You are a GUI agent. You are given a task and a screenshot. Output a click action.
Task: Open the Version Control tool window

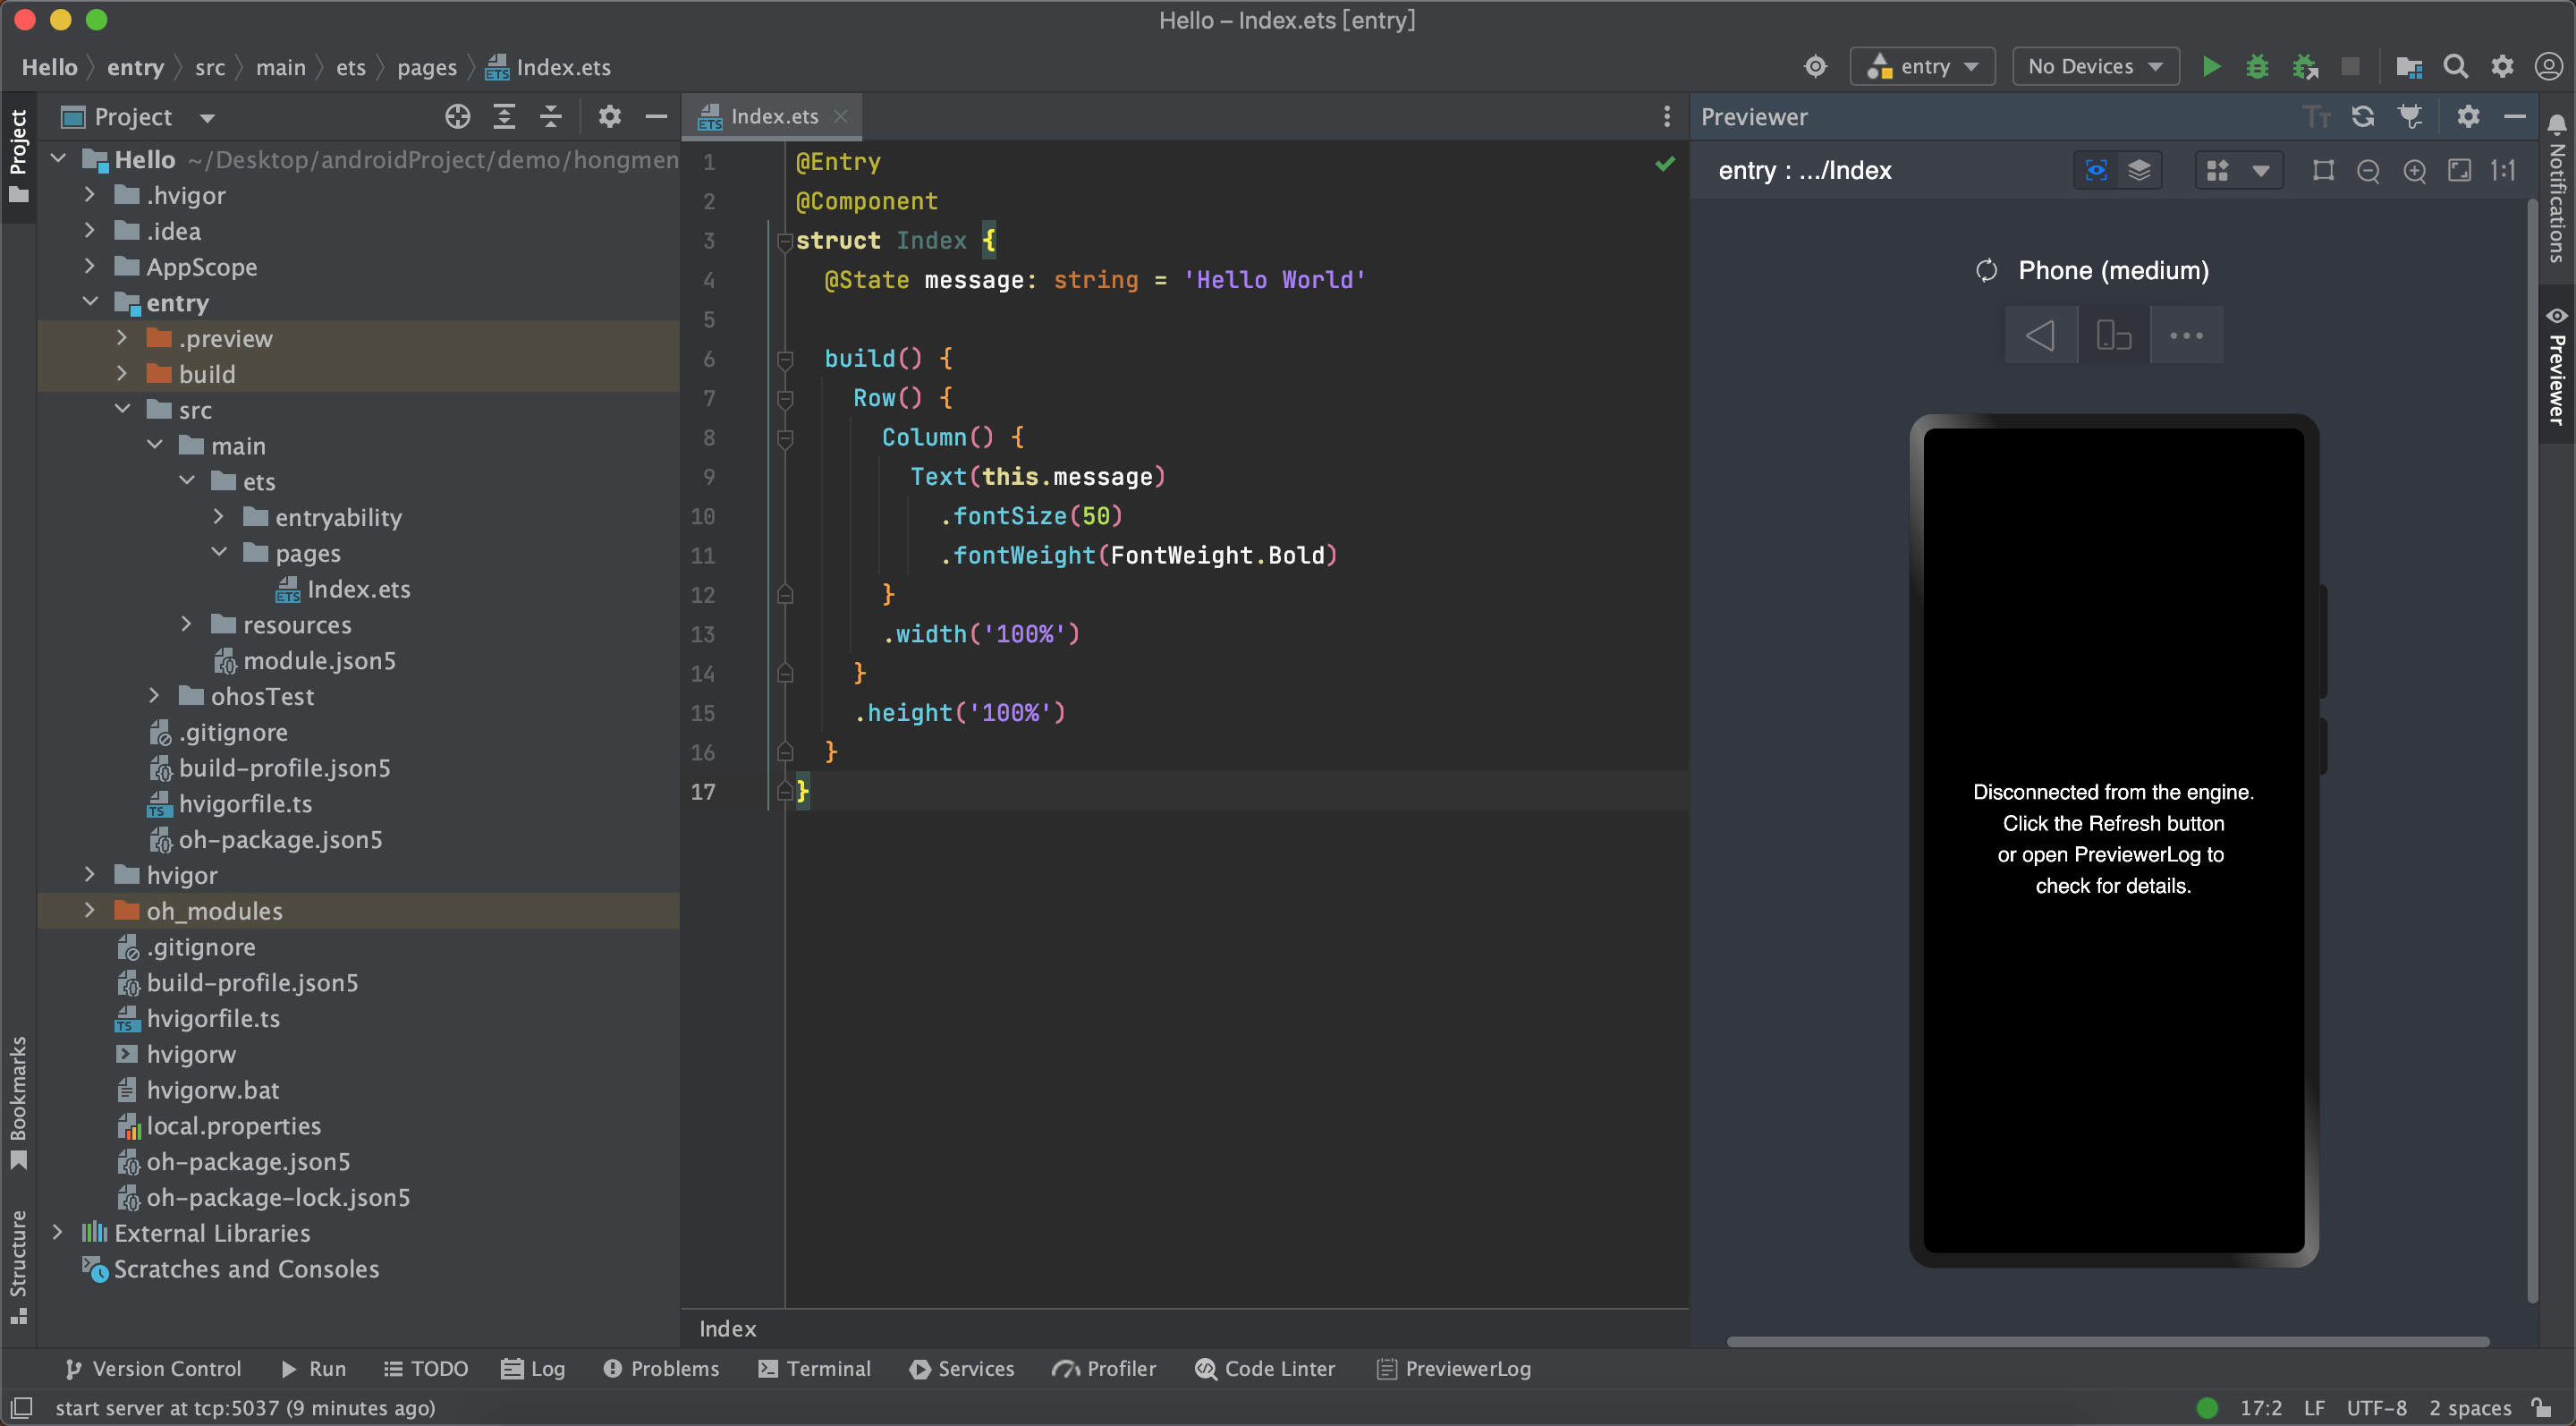point(153,1369)
